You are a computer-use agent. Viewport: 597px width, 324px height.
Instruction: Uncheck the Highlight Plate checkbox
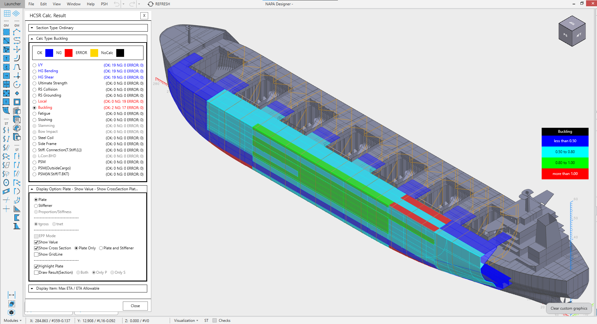click(x=36, y=267)
